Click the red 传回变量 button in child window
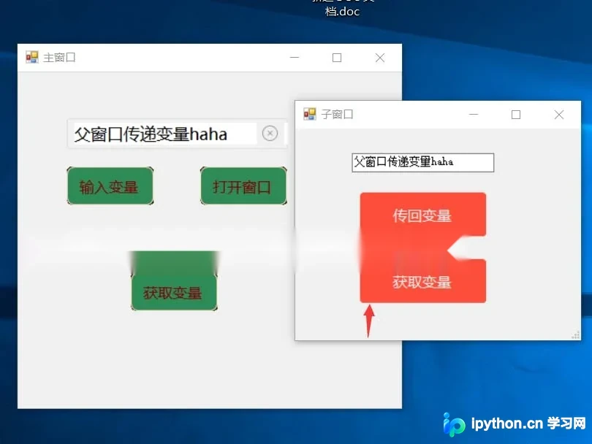 [422, 215]
